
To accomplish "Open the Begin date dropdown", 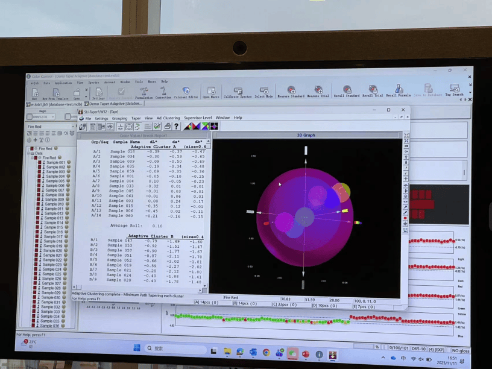I will coord(52,117).
